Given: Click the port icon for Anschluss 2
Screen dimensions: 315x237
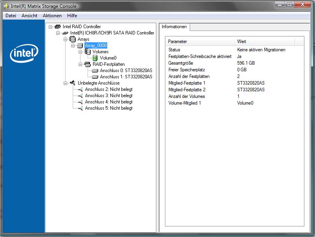Looking at the screenshot, I should tap(81, 90).
